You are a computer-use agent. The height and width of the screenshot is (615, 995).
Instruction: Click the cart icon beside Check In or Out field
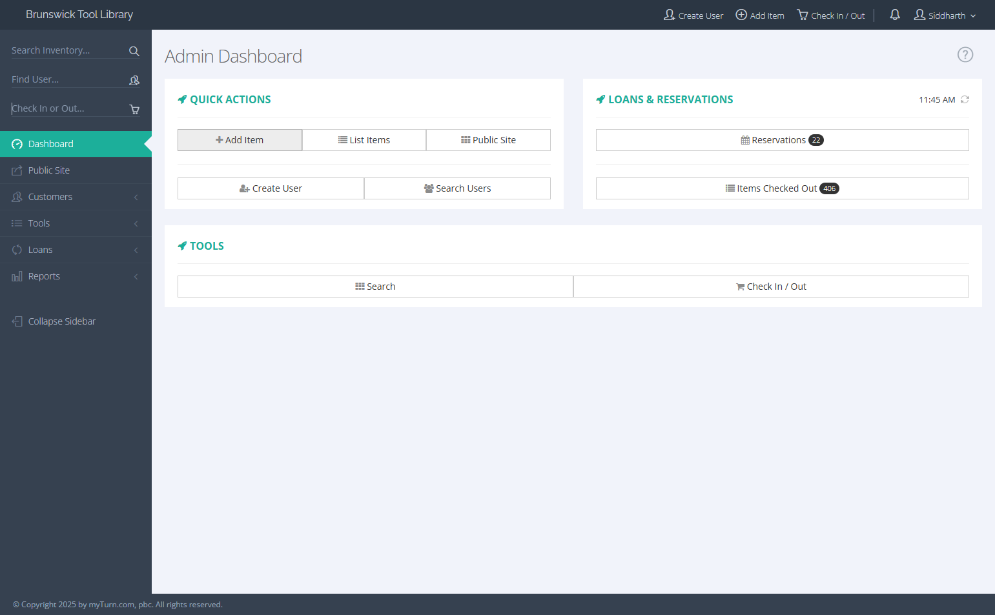[x=134, y=109]
